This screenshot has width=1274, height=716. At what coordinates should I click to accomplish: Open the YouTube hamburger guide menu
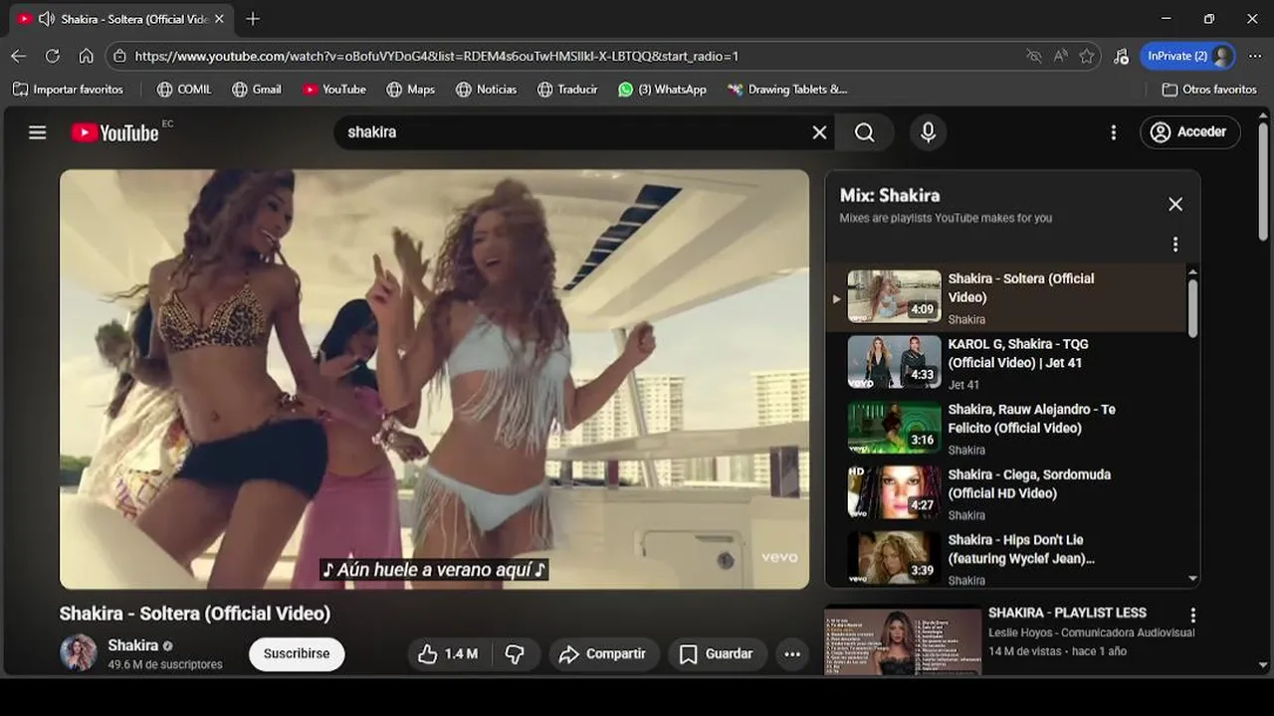point(38,132)
